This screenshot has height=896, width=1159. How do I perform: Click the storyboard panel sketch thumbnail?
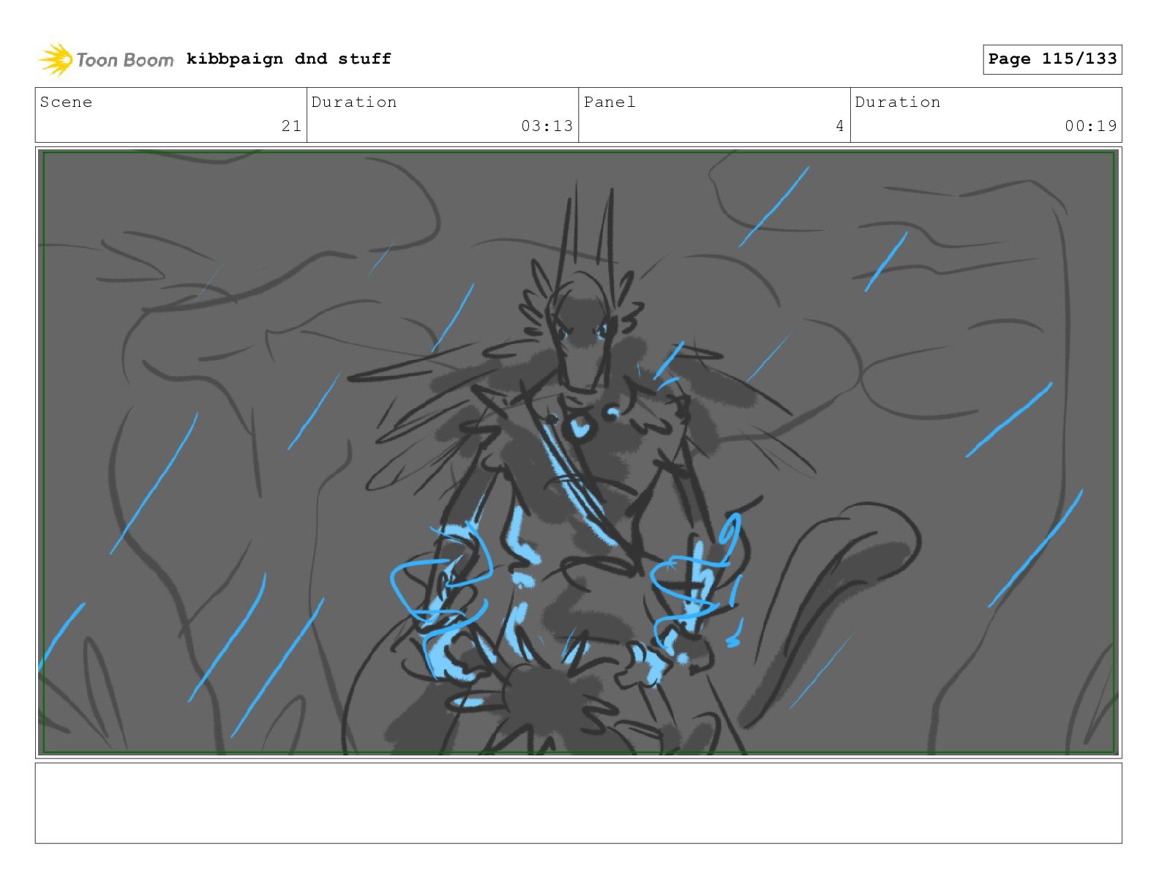[x=578, y=452]
